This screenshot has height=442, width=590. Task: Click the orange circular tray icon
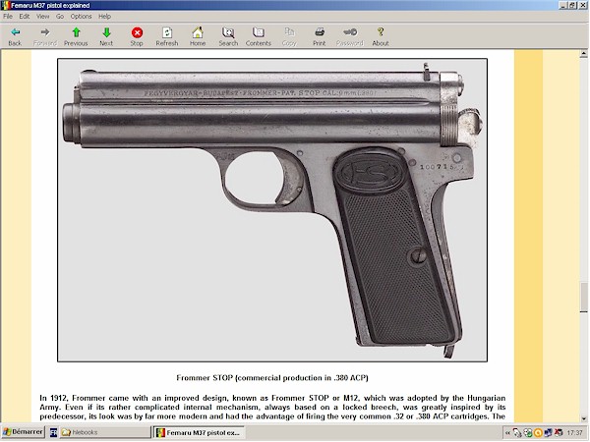538,433
